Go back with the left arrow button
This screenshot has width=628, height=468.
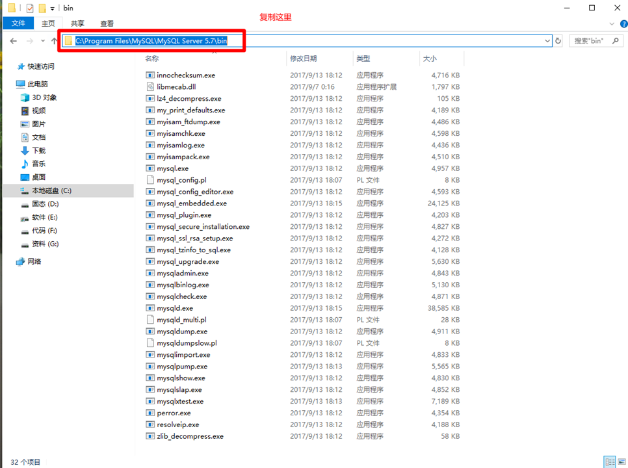(x=13, y=41)
